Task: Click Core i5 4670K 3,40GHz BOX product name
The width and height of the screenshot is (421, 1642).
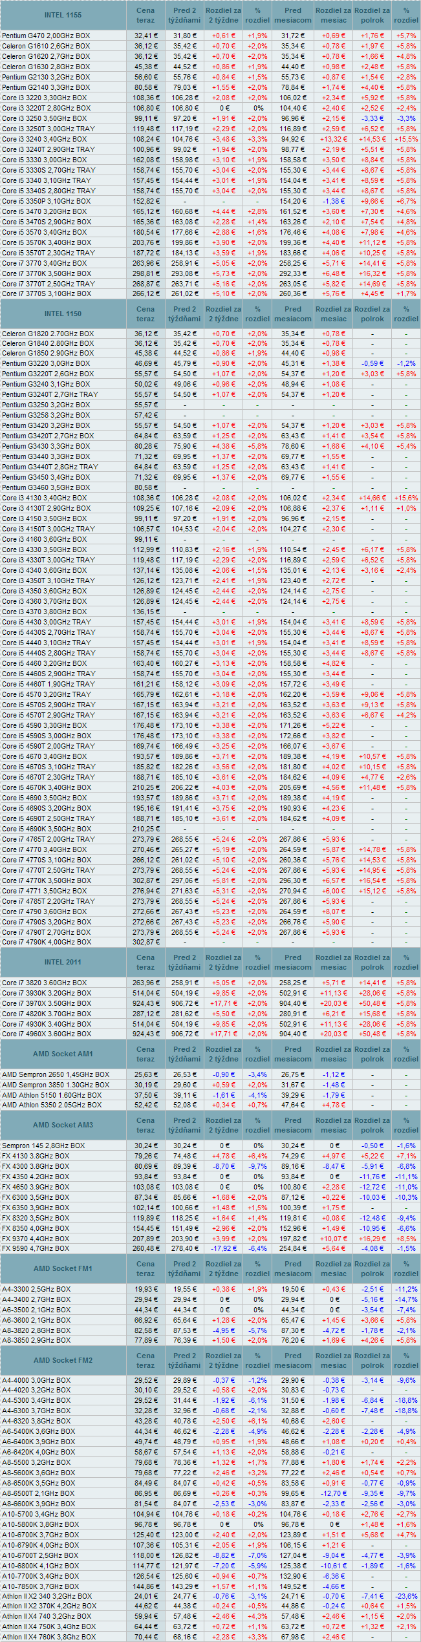Action: [x=47, y=787]
